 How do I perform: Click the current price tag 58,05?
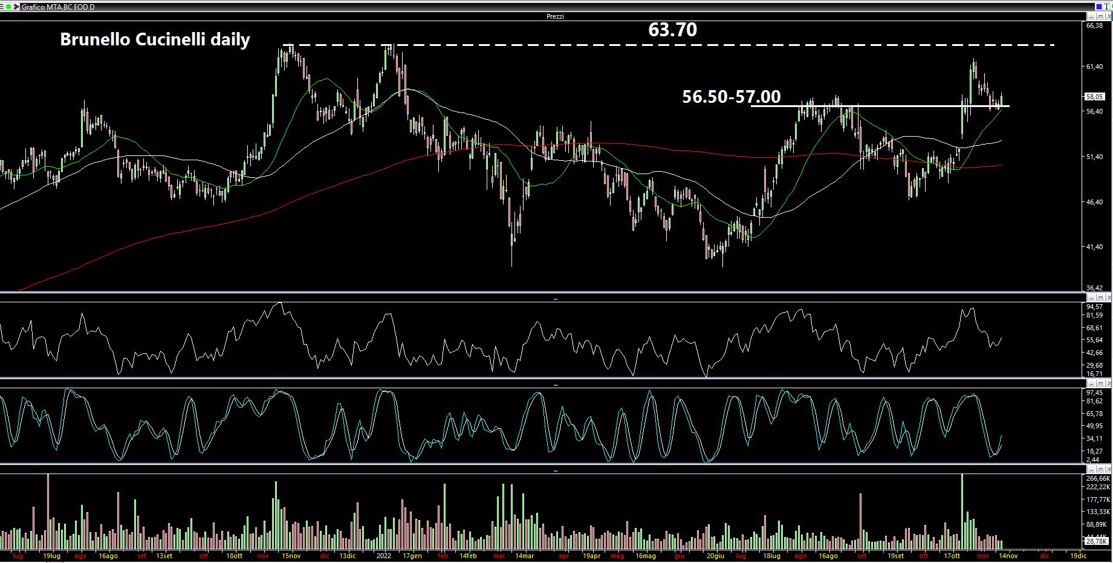point(1095,97)
